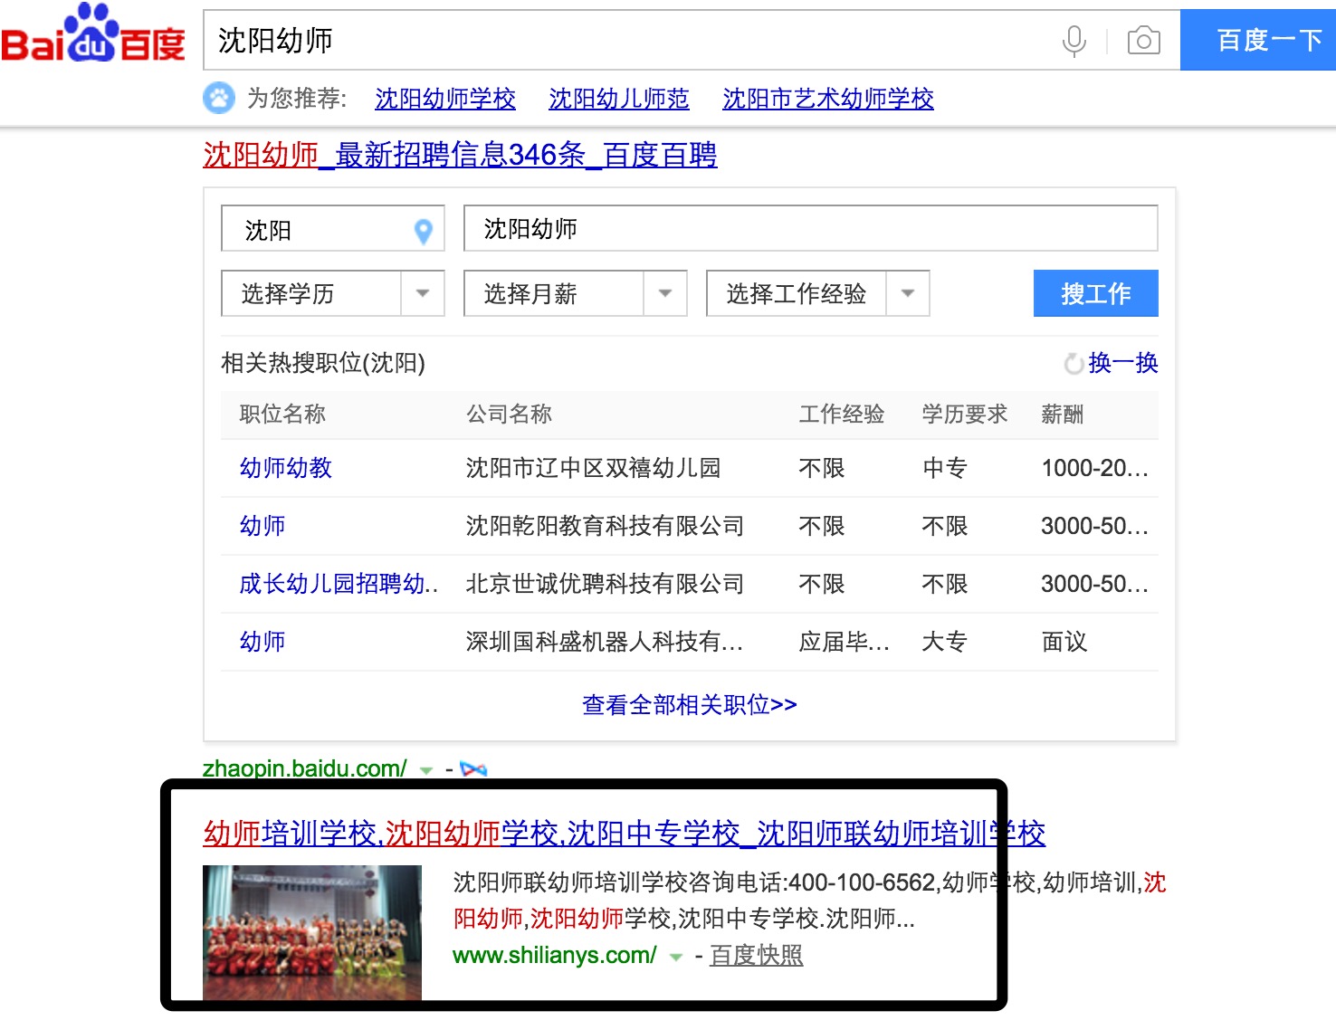Click the 职位名称 column header
The width and height of the screenshot is (1336, 1030).
click(x=282, y=415)
